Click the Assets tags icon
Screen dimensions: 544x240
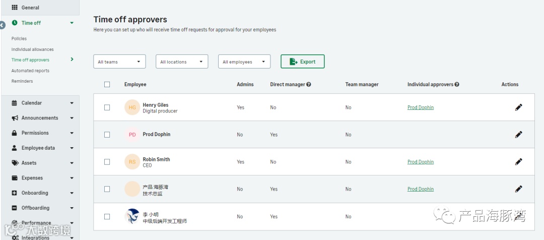(15, 163)
